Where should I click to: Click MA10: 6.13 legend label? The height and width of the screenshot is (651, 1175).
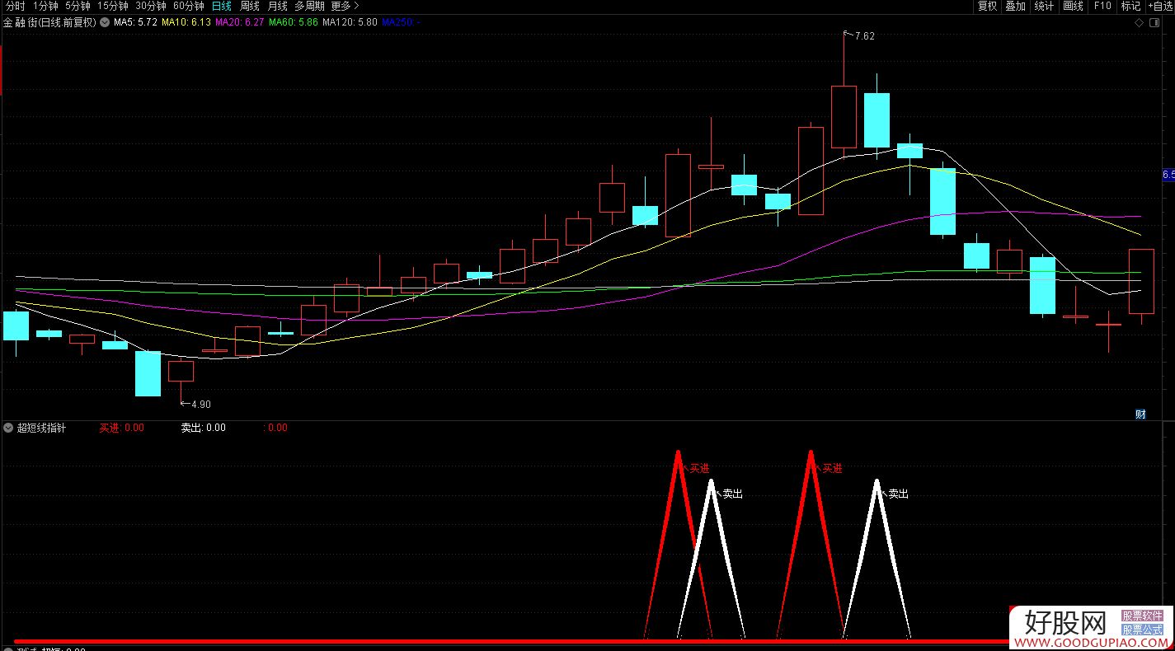click(x=186, y=22)
